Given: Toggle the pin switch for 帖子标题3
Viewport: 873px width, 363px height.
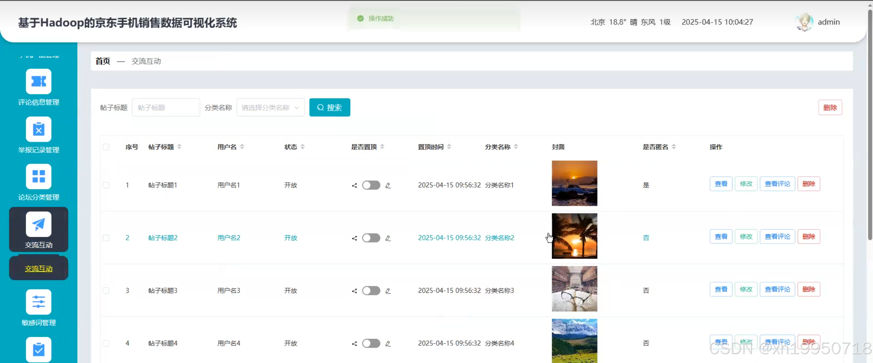Looking at the screenshot, I should pyautogui.click(x=371, y=291).
